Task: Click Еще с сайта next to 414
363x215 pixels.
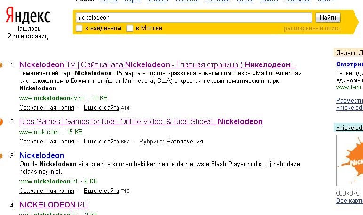Action: [102, 107]
